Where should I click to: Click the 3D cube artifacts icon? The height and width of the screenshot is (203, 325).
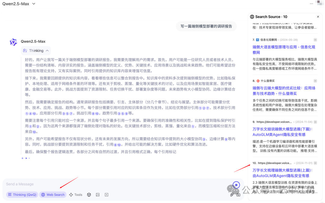[89, 195]
